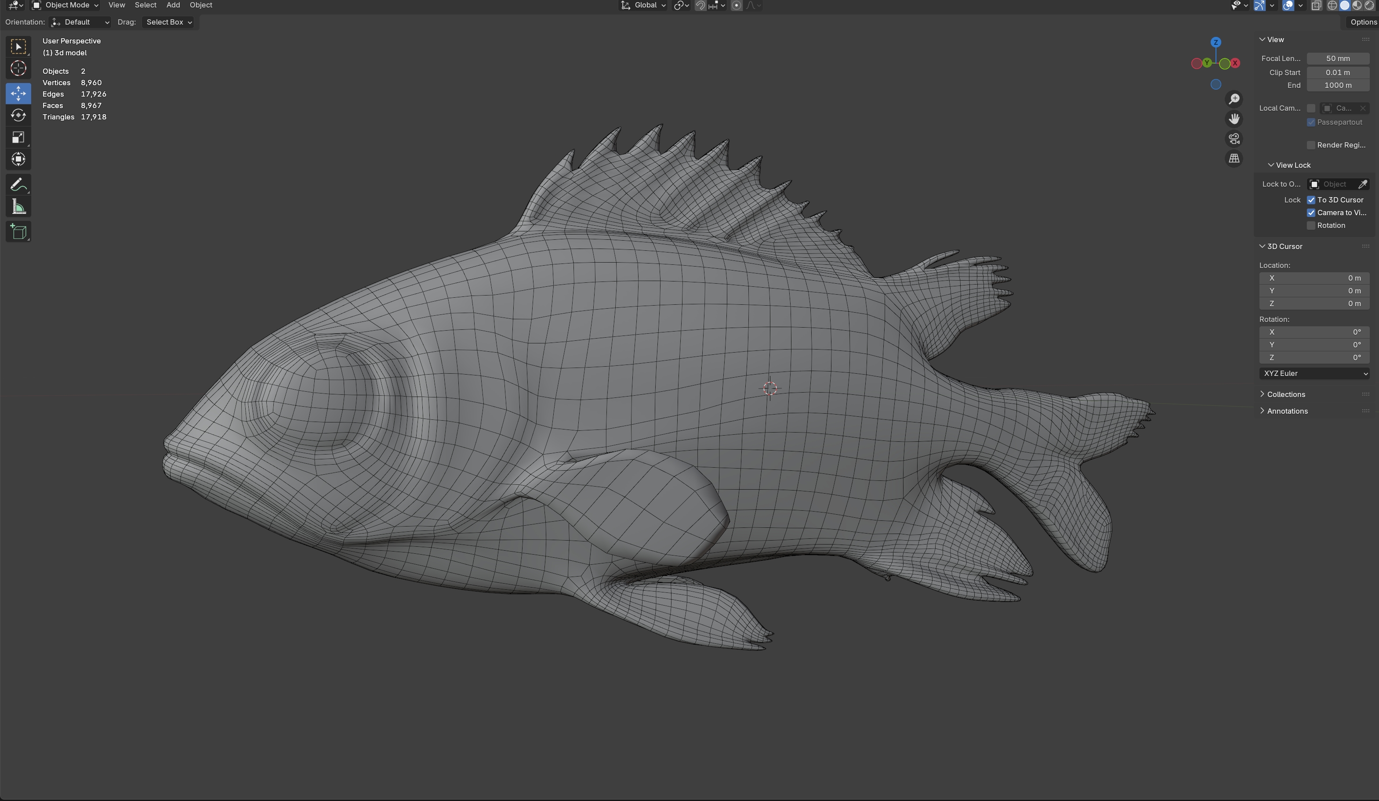1379x801 pixels.
Task: Select the Scale tool
Action: 18,137
